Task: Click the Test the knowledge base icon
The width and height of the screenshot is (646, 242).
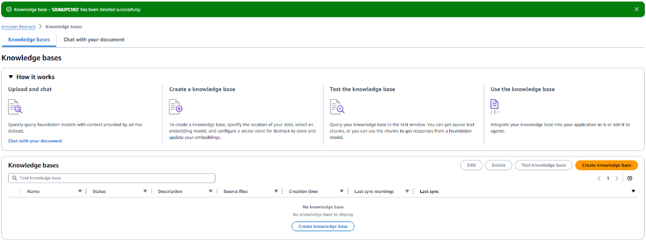Action: click(337, 106)
